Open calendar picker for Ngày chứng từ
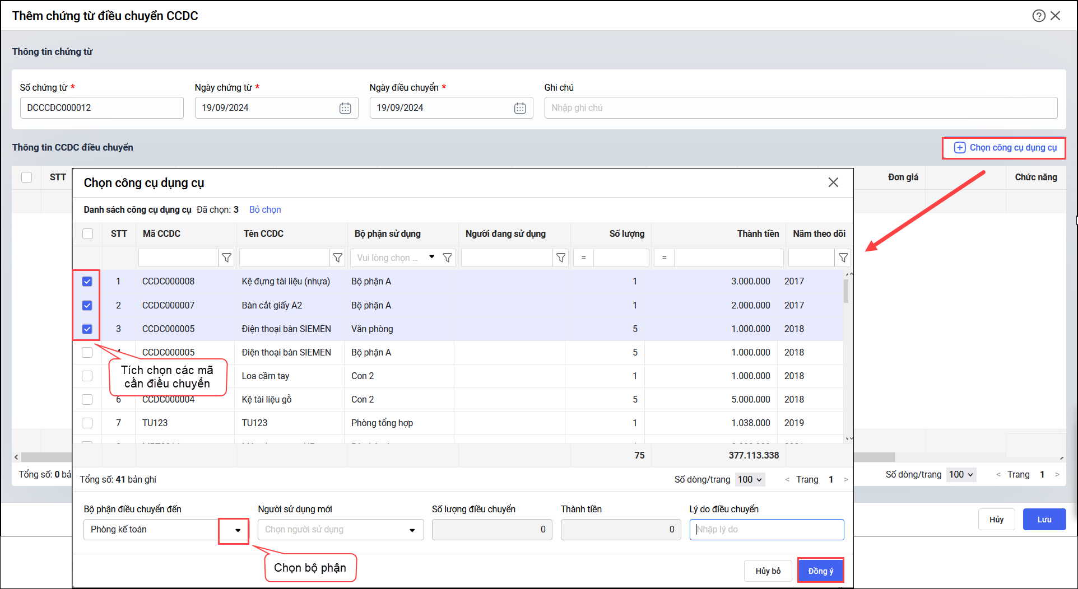The width and height of the screenshot is (1078, 589). (345, 108)
